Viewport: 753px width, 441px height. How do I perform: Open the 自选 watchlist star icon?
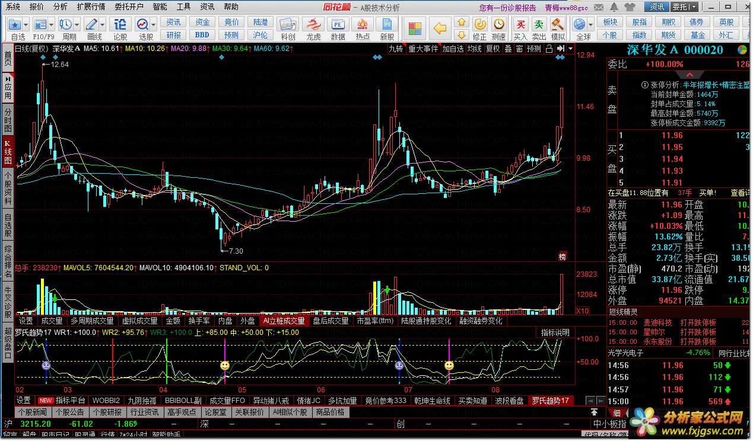pos(15,24)
